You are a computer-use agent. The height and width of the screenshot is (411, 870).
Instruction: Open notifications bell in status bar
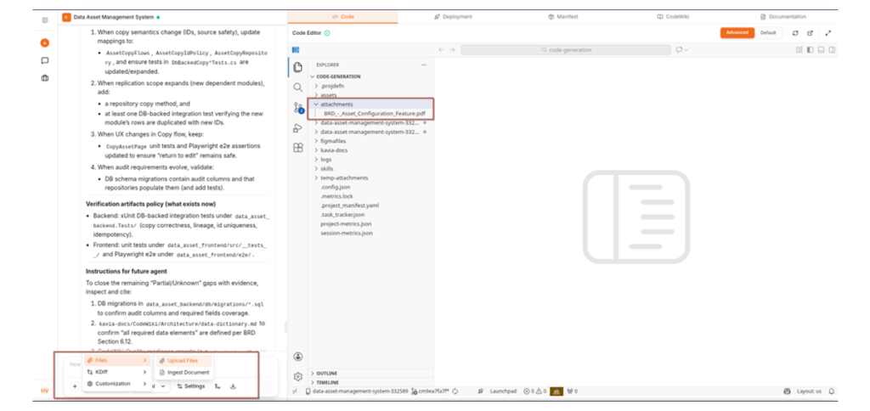[832, 391]
